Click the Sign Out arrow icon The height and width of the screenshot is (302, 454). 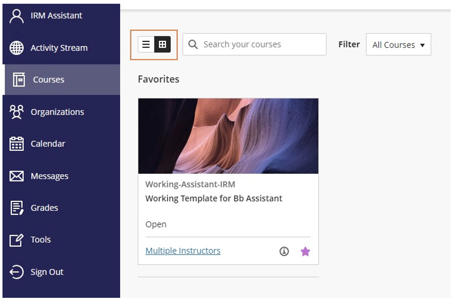point(17,272)
